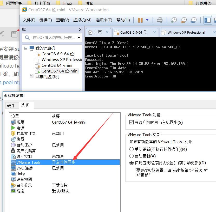Select CentOS 6.9-64 位 in library tree
Image resolution: width=216 pixels, height=212 pixels.
click(x=55, y=54)
